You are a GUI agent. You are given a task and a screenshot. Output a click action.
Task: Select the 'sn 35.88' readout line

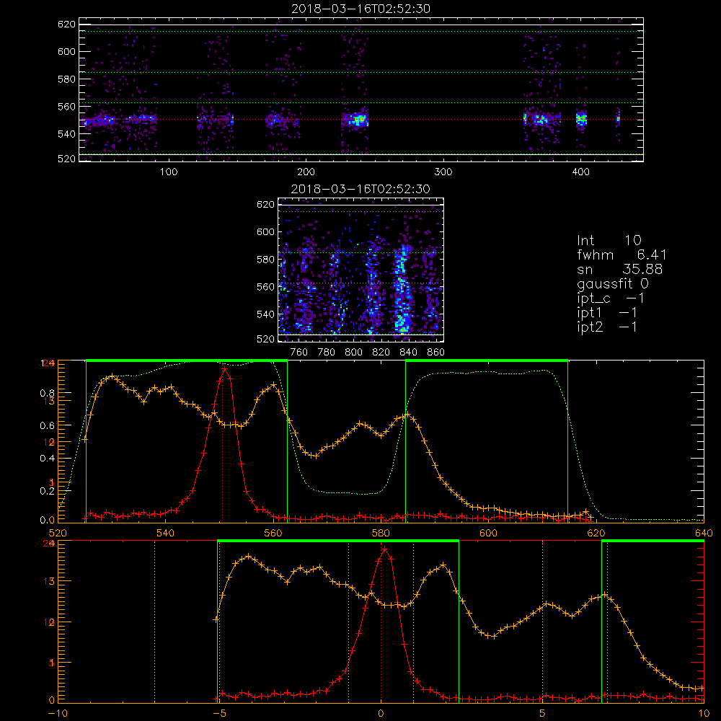(619, 269)
